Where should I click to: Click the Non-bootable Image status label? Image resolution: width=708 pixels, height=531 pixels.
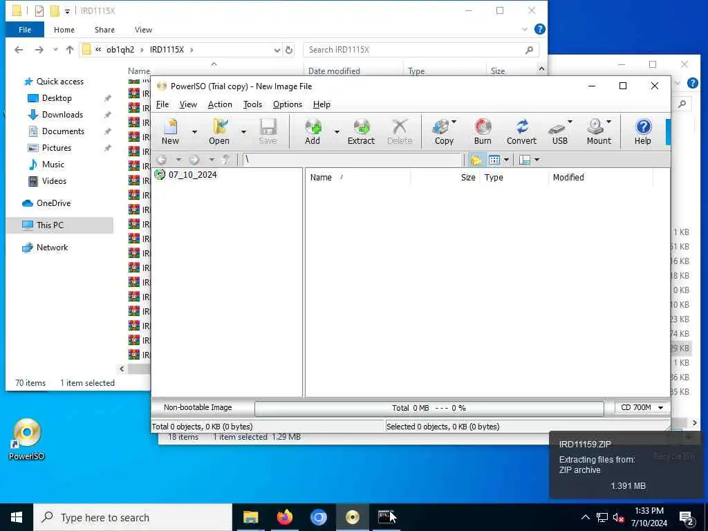point(198,407)
